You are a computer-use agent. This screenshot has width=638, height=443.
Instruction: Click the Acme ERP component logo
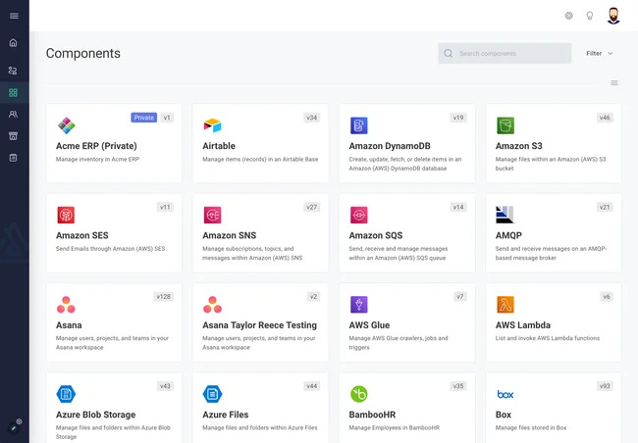pyautogui.click(x=66, y=125)
